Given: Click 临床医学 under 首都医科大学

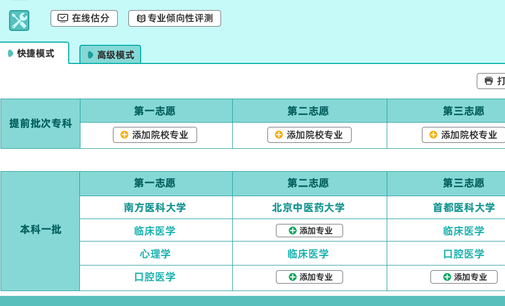Looking at the screenshot, I should click(464, 231).
